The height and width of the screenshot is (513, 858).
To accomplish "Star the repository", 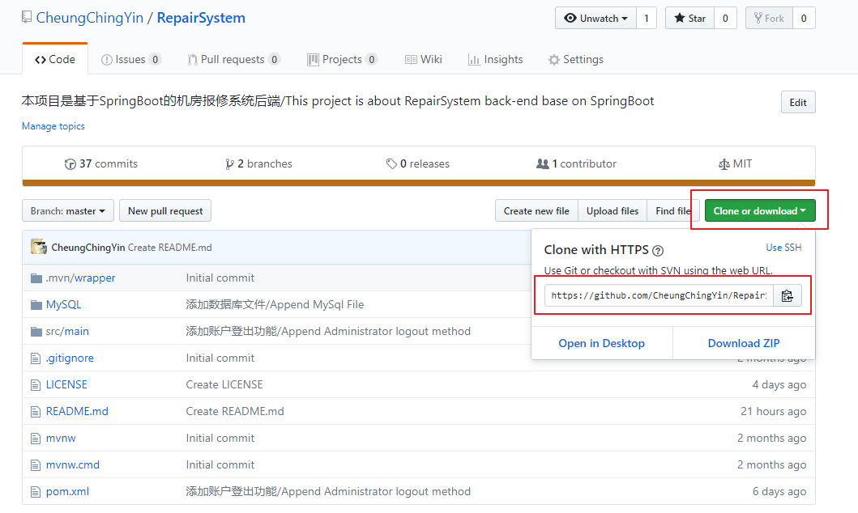I will (x=689, y=18).
